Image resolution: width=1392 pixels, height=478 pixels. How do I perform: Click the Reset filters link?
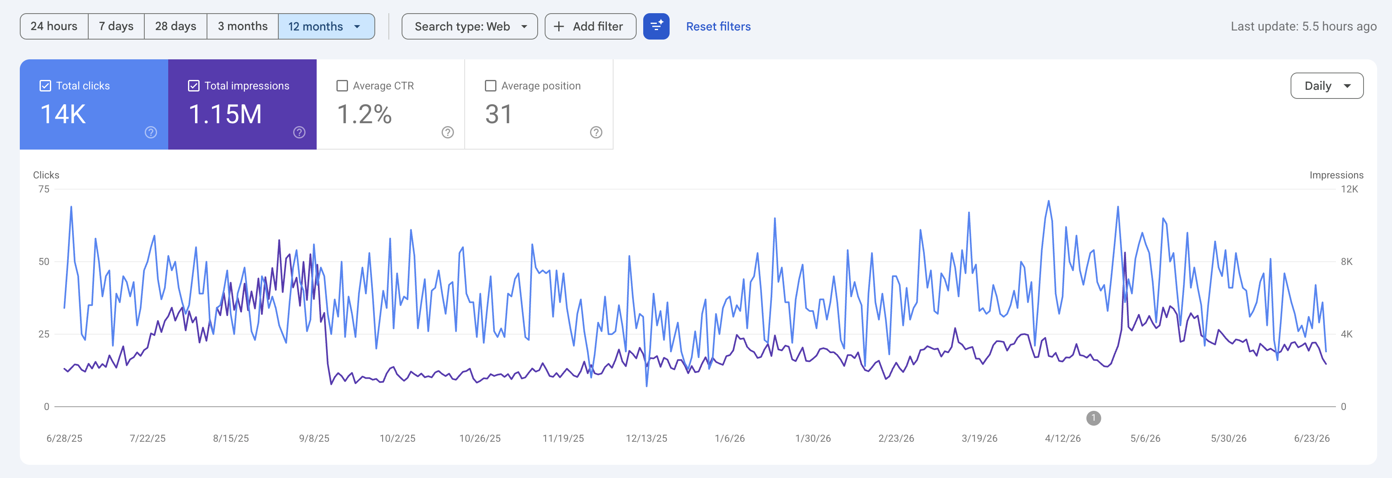point(718,26)
